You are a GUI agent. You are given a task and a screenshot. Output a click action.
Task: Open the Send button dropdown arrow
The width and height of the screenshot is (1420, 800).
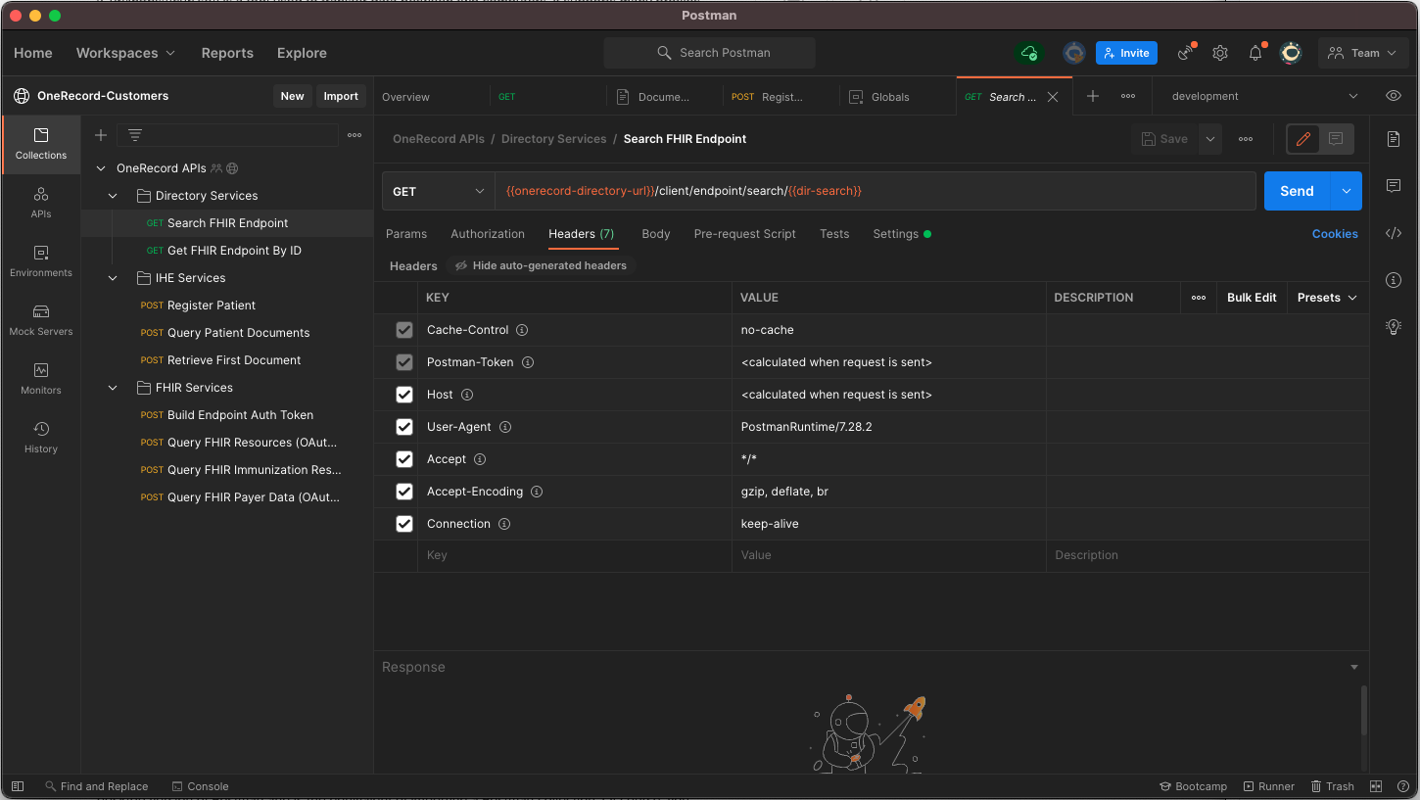tap(1346, 192)
